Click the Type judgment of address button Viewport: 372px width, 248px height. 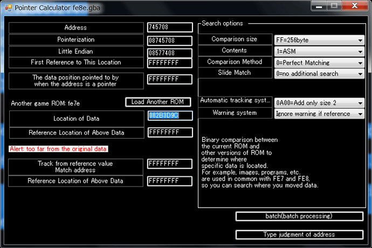[299, 235]
